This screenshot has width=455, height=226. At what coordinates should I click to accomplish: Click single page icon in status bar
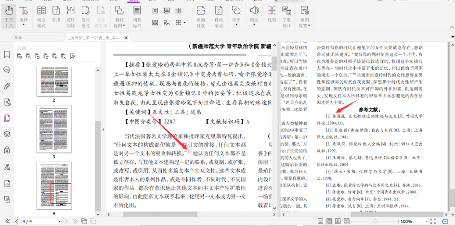(320, 221)
